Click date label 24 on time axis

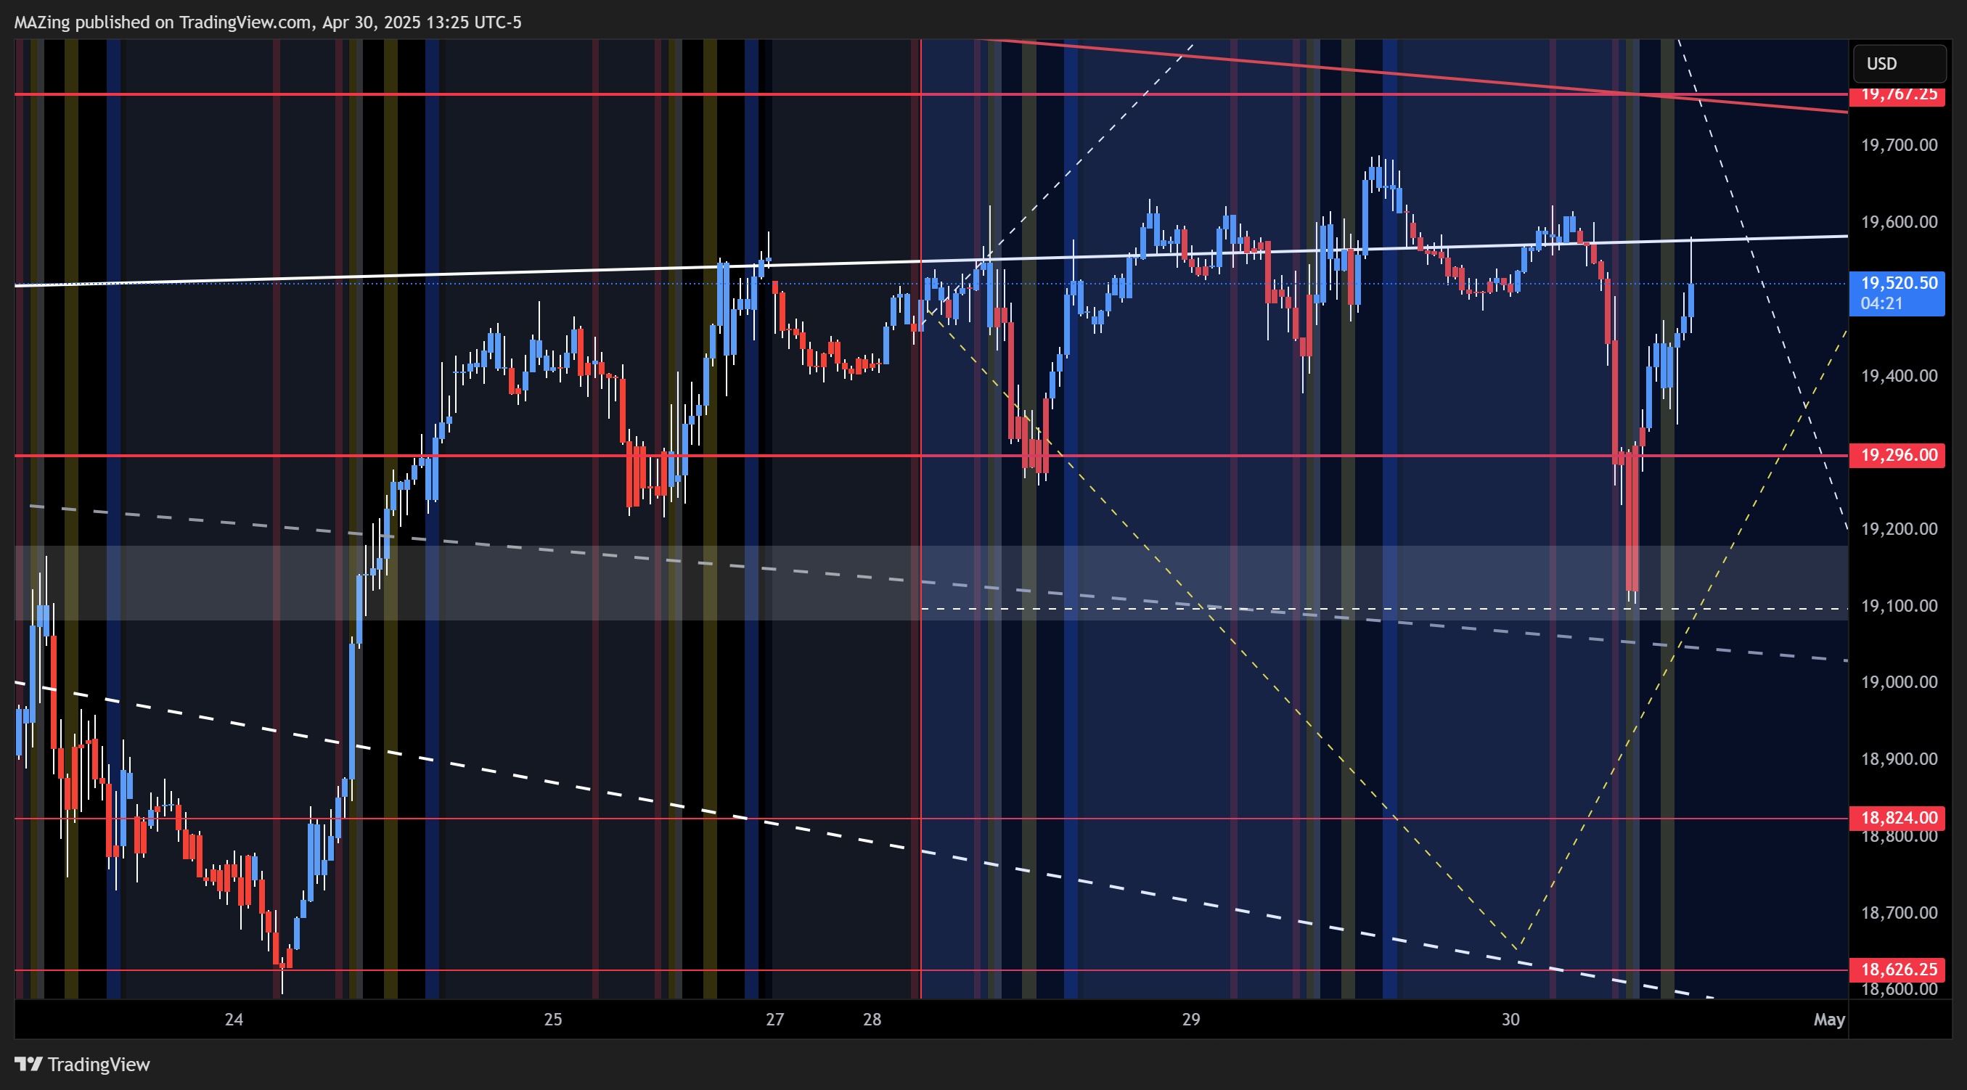pyautogui.click(x=234, y=1020)
